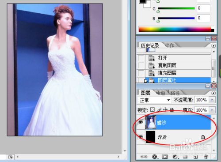
Task: Click the lock icon on 背景 layer
Action: click(x=203, y=137)
